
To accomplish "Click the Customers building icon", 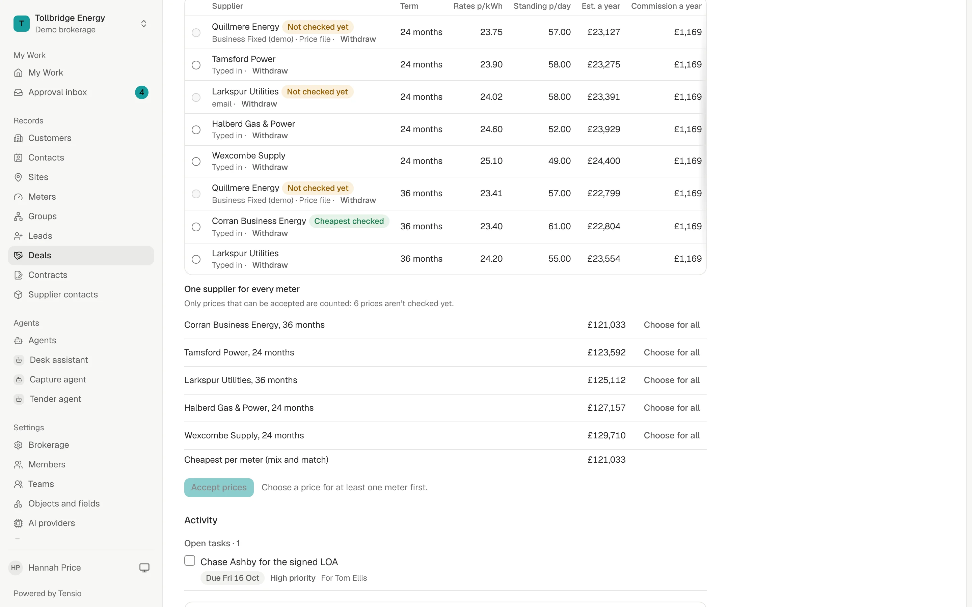I will pyautogui.click(x=18, y=138).
